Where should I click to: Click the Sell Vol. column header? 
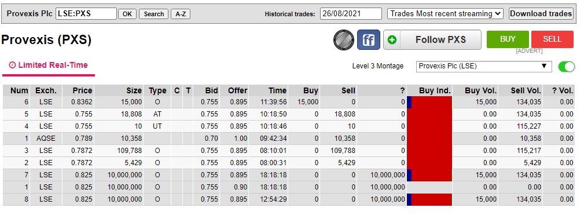[520, 90]
